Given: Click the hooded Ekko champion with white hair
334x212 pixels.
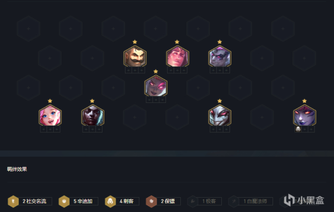Looking at the screenshot, I should point(93,115).
